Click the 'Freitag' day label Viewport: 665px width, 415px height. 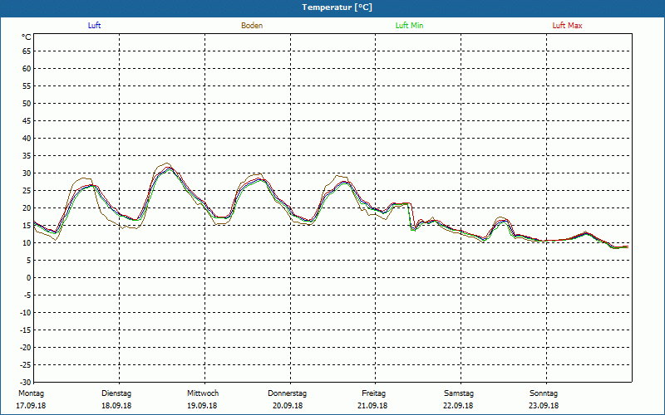tap(373, 393)
